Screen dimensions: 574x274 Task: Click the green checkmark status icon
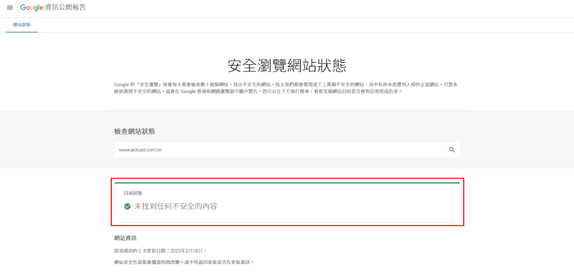point(127,207)
